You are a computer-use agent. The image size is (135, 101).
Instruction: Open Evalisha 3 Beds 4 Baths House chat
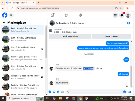click(23, 87)
